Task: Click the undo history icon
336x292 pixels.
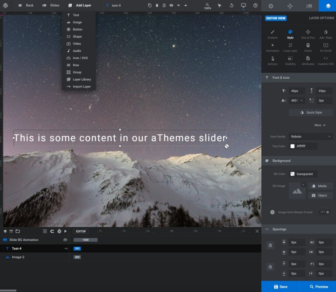Action: coord(231,5)
